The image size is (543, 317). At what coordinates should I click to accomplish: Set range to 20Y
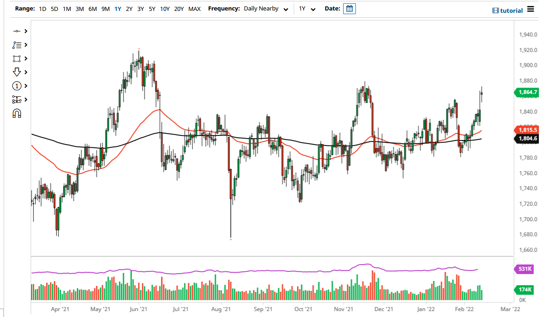point(179,9)
